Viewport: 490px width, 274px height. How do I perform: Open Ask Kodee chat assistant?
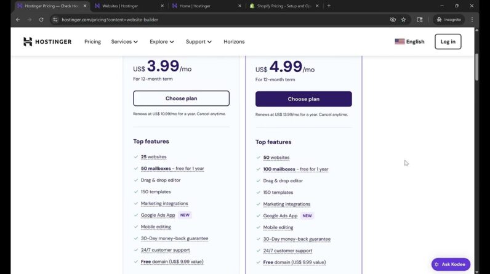(451, 264)
